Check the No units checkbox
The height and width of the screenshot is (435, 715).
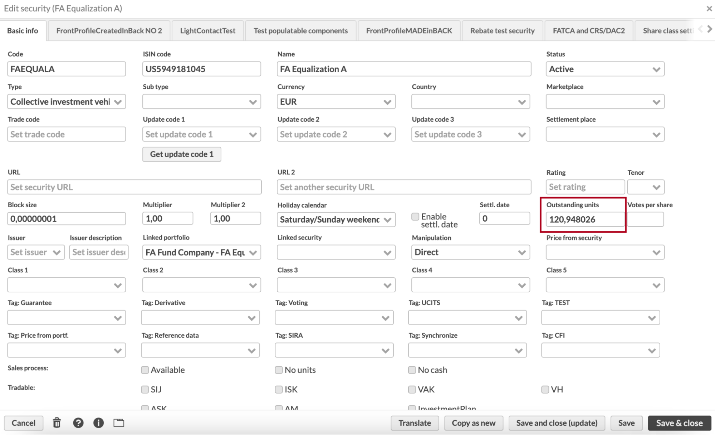tap(279, 370)
